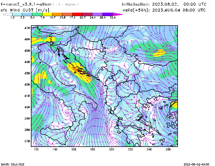Click the 38N latitude label
The width and height of the screenshot is (215, 166).
27,130
